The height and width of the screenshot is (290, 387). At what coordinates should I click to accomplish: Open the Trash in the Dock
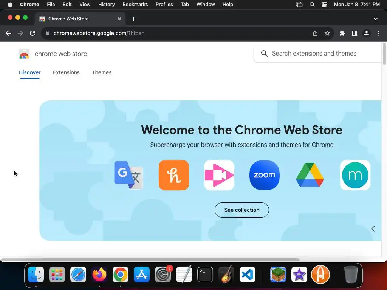click(x=351, y=275)
